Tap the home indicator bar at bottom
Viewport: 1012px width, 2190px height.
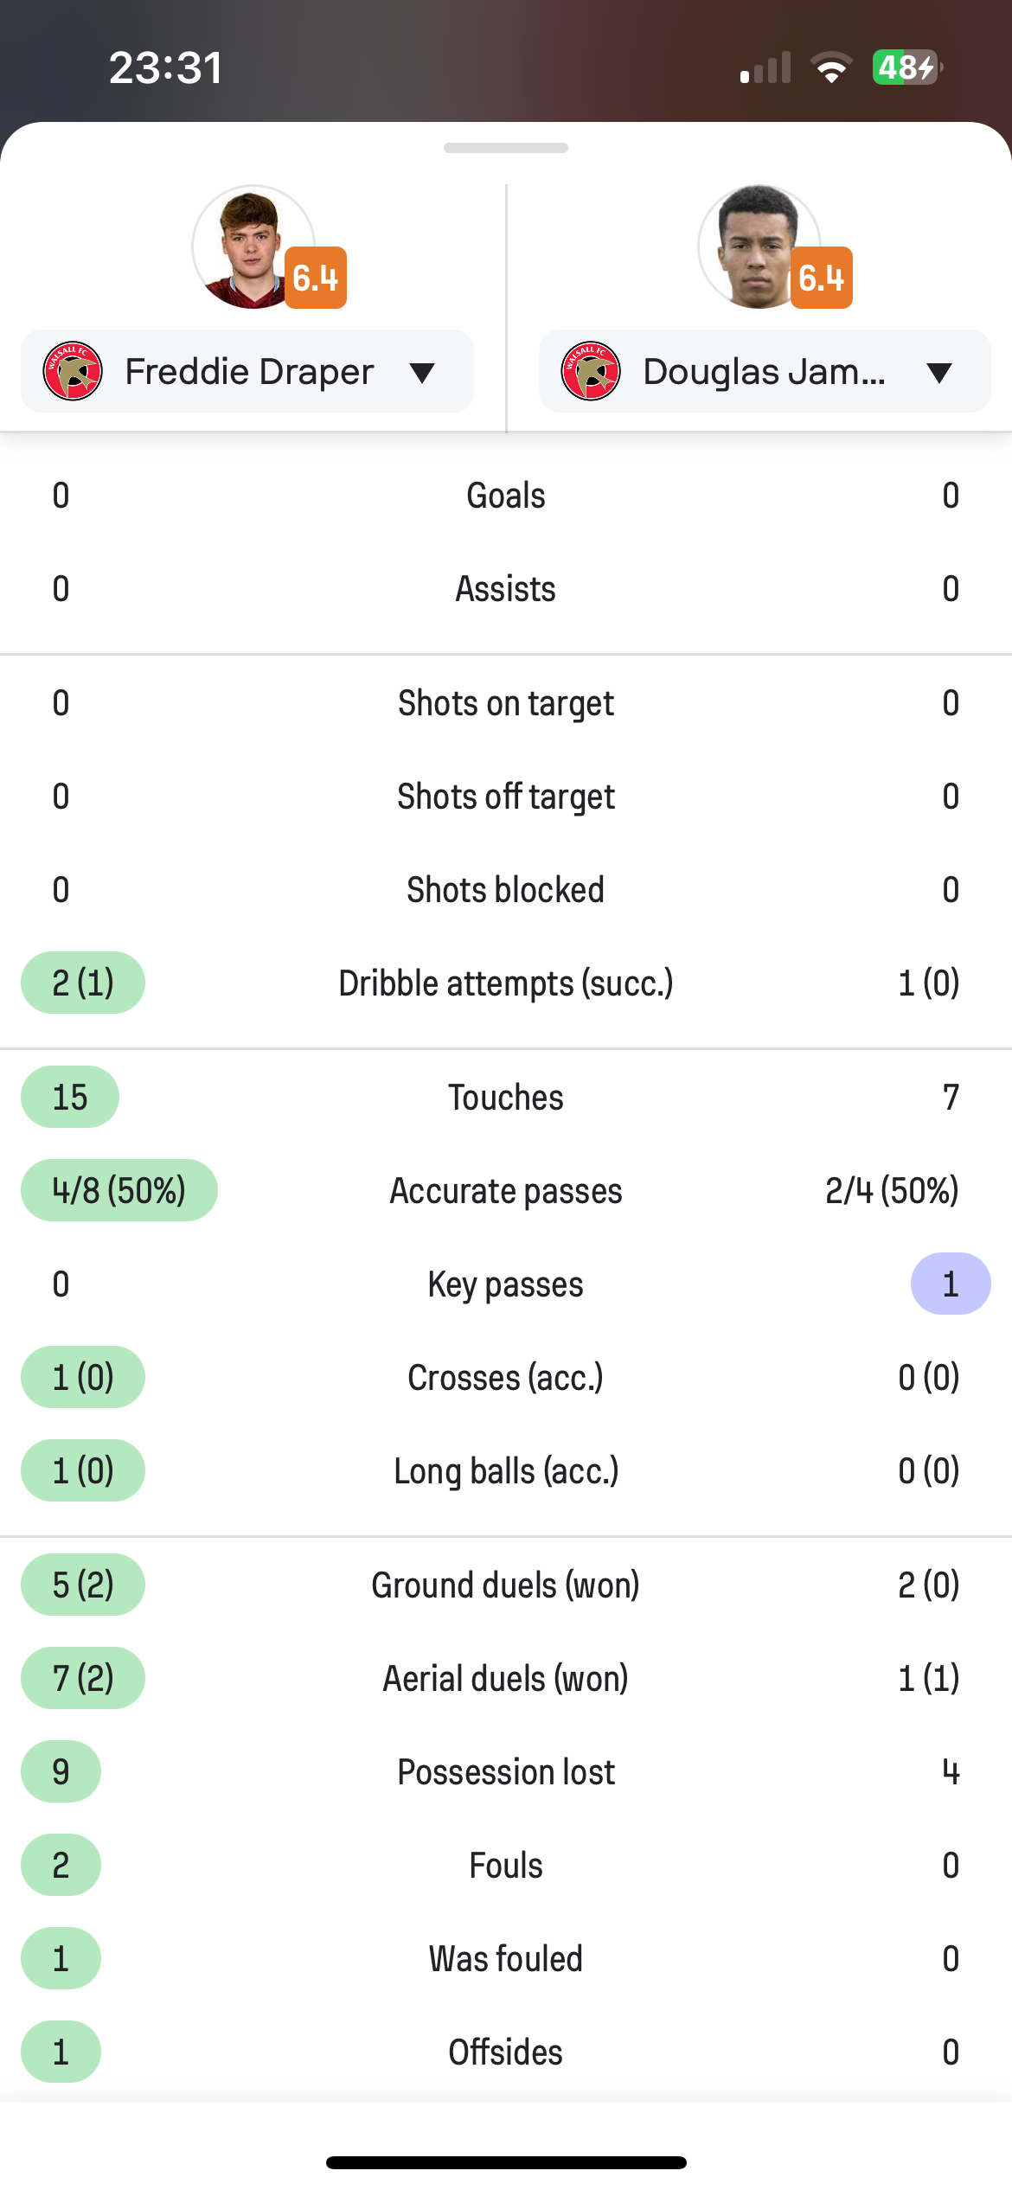(x=506, y=2162)
